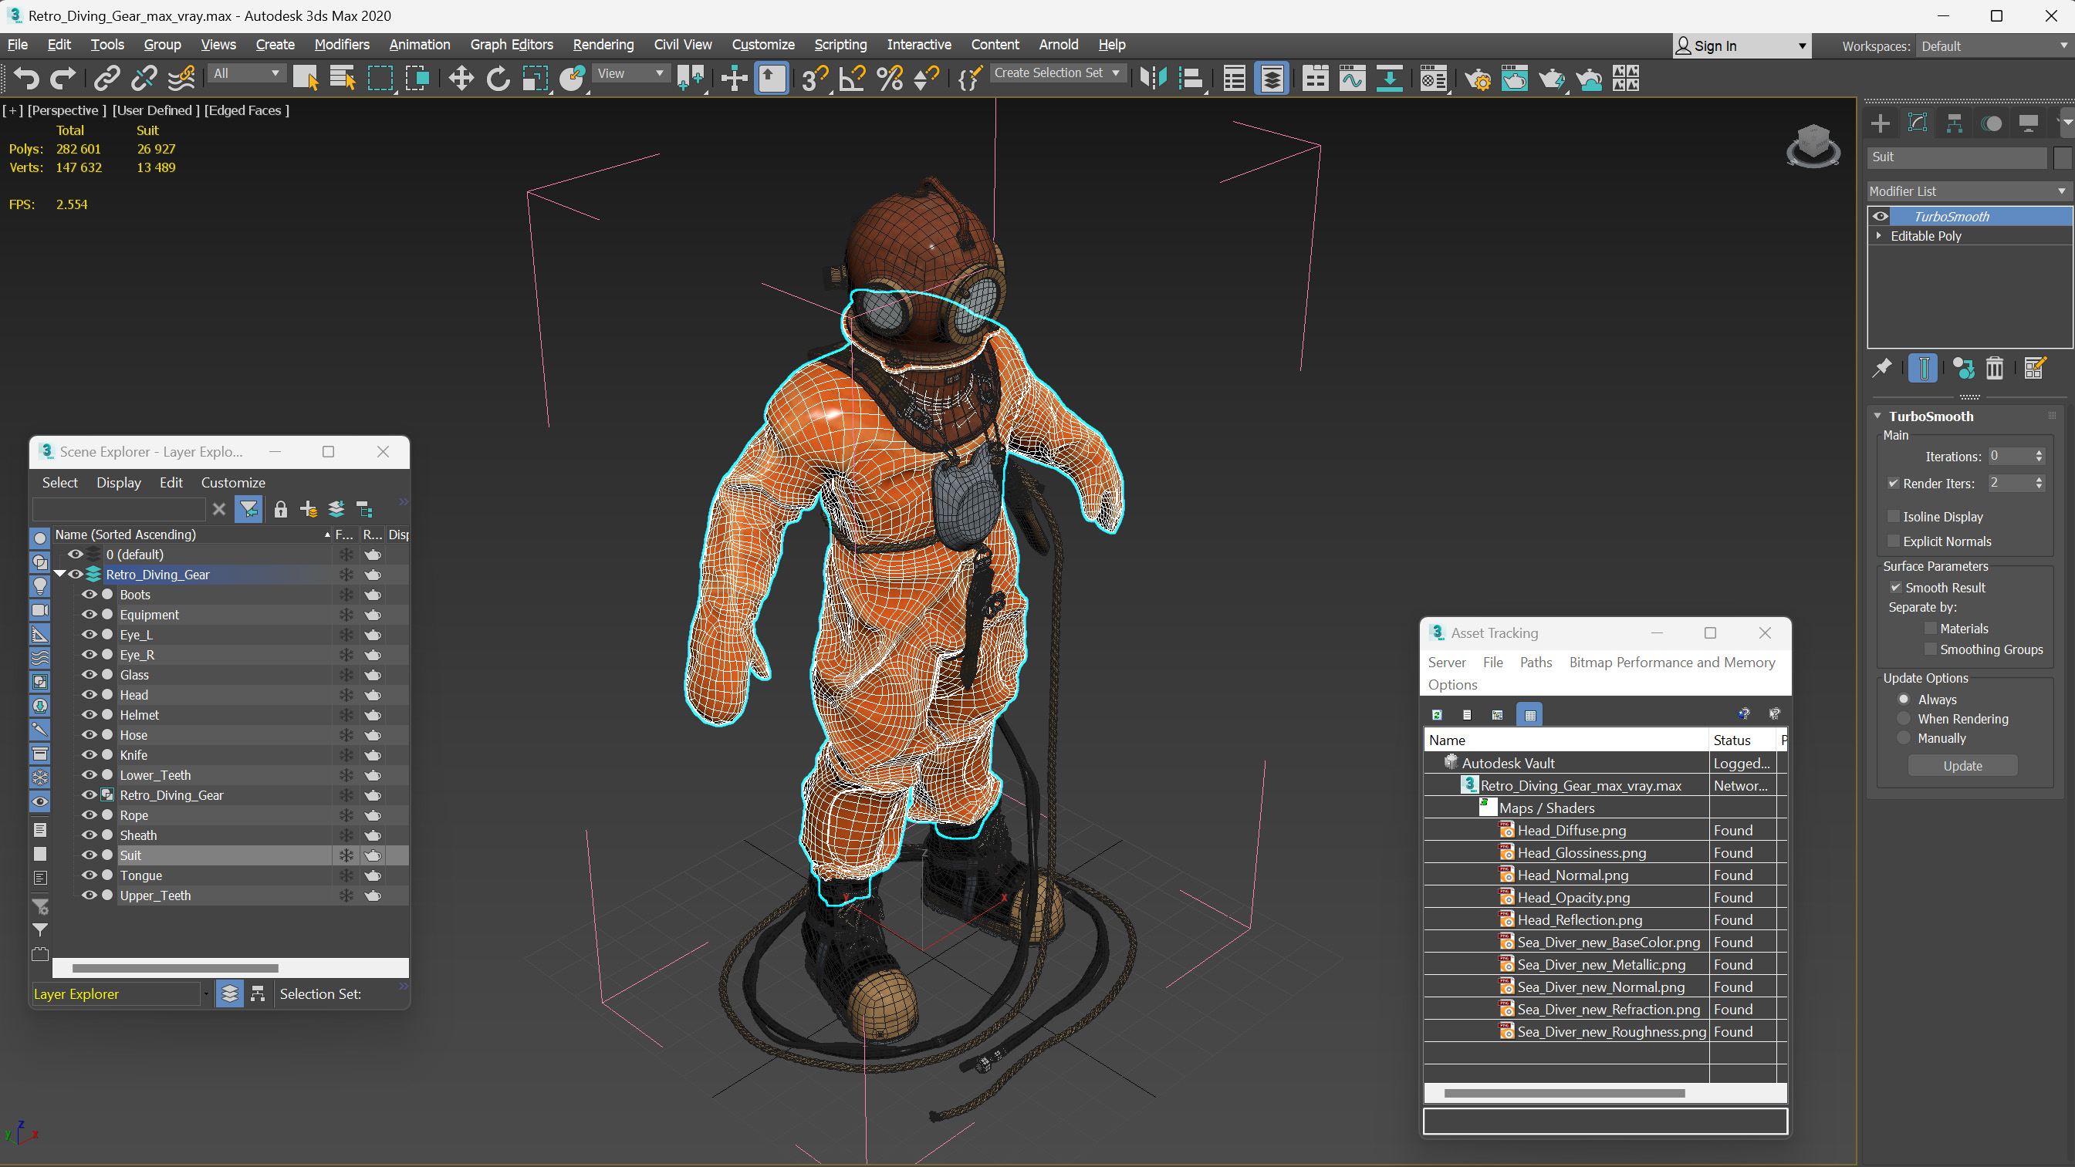The width and height of the screenshot is (2075, 1167).
Task: Click the filter funnel icon in Scene Explorer
Action: point(249,509)
